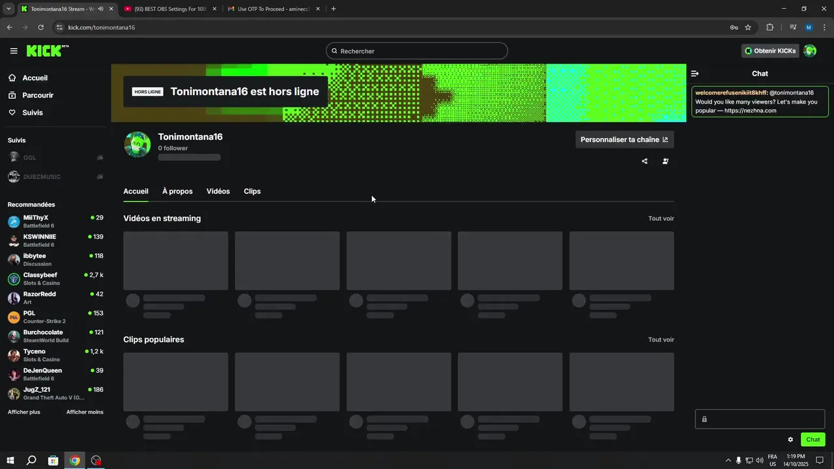Collapse the chat panel arrow icon
This screenshot has height=469, width=834.
click(x=695, y=74)
